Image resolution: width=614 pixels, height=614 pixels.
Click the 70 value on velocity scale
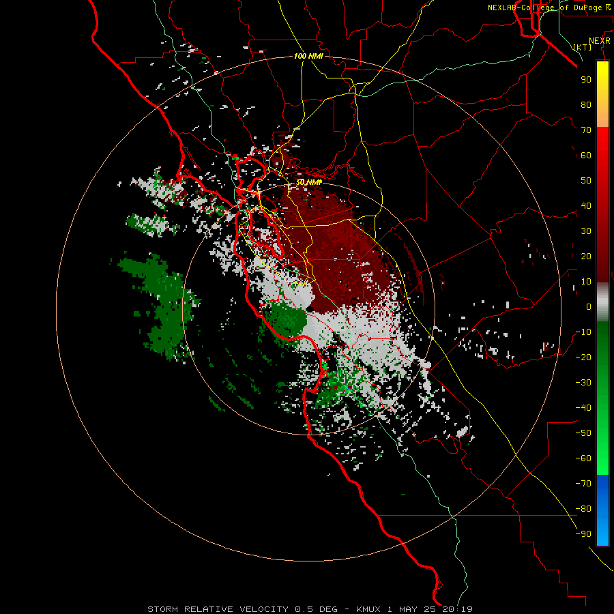586,130
